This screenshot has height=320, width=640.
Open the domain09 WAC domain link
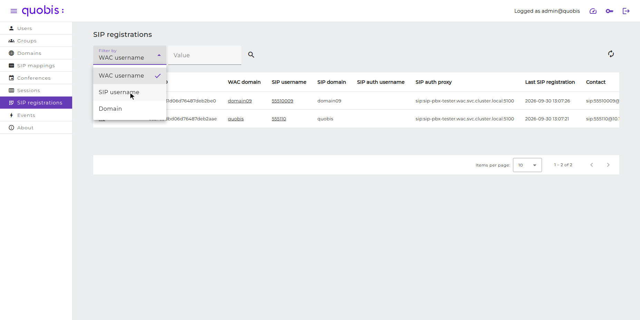click(240, 101)
